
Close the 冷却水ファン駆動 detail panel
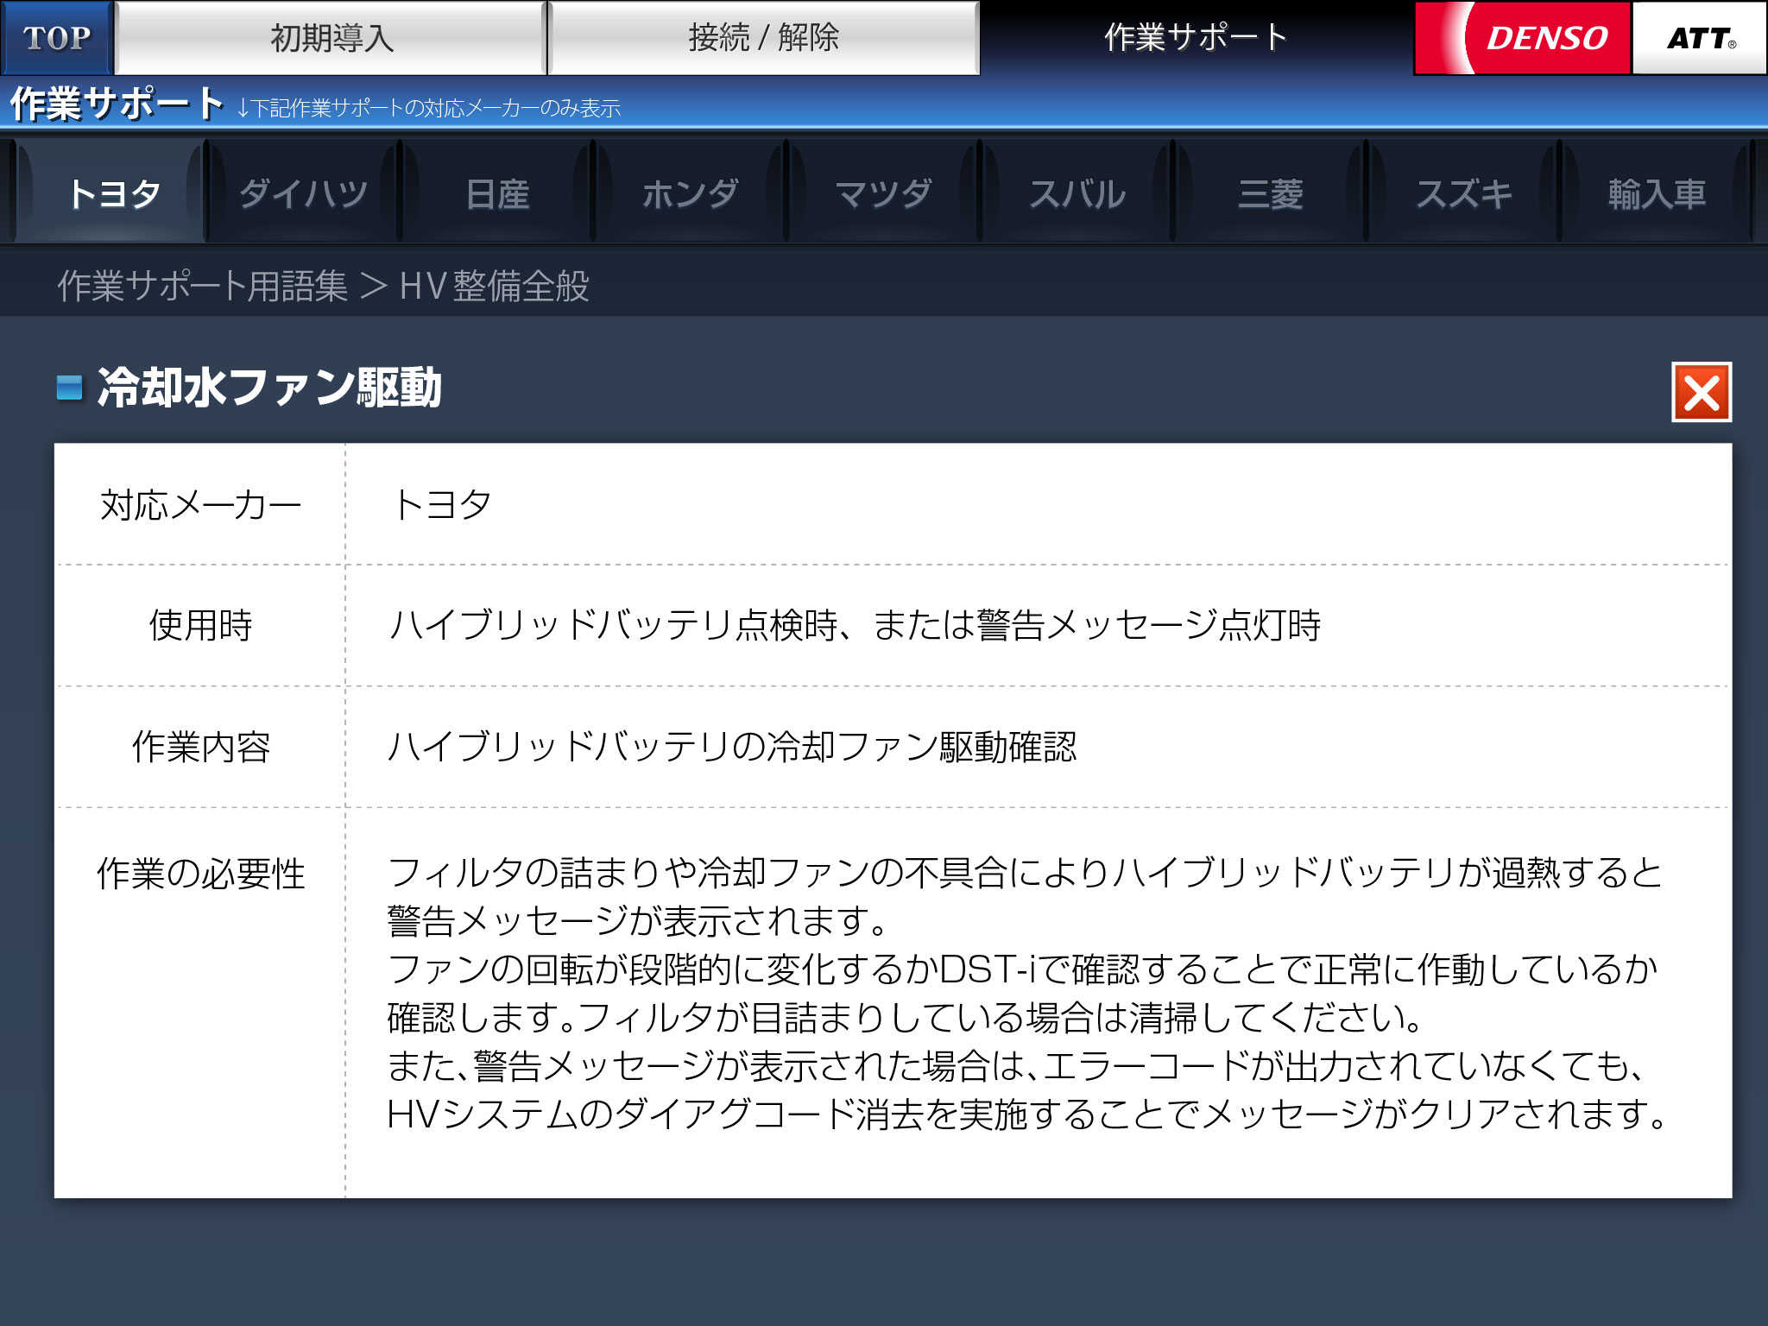[1701, 392]
